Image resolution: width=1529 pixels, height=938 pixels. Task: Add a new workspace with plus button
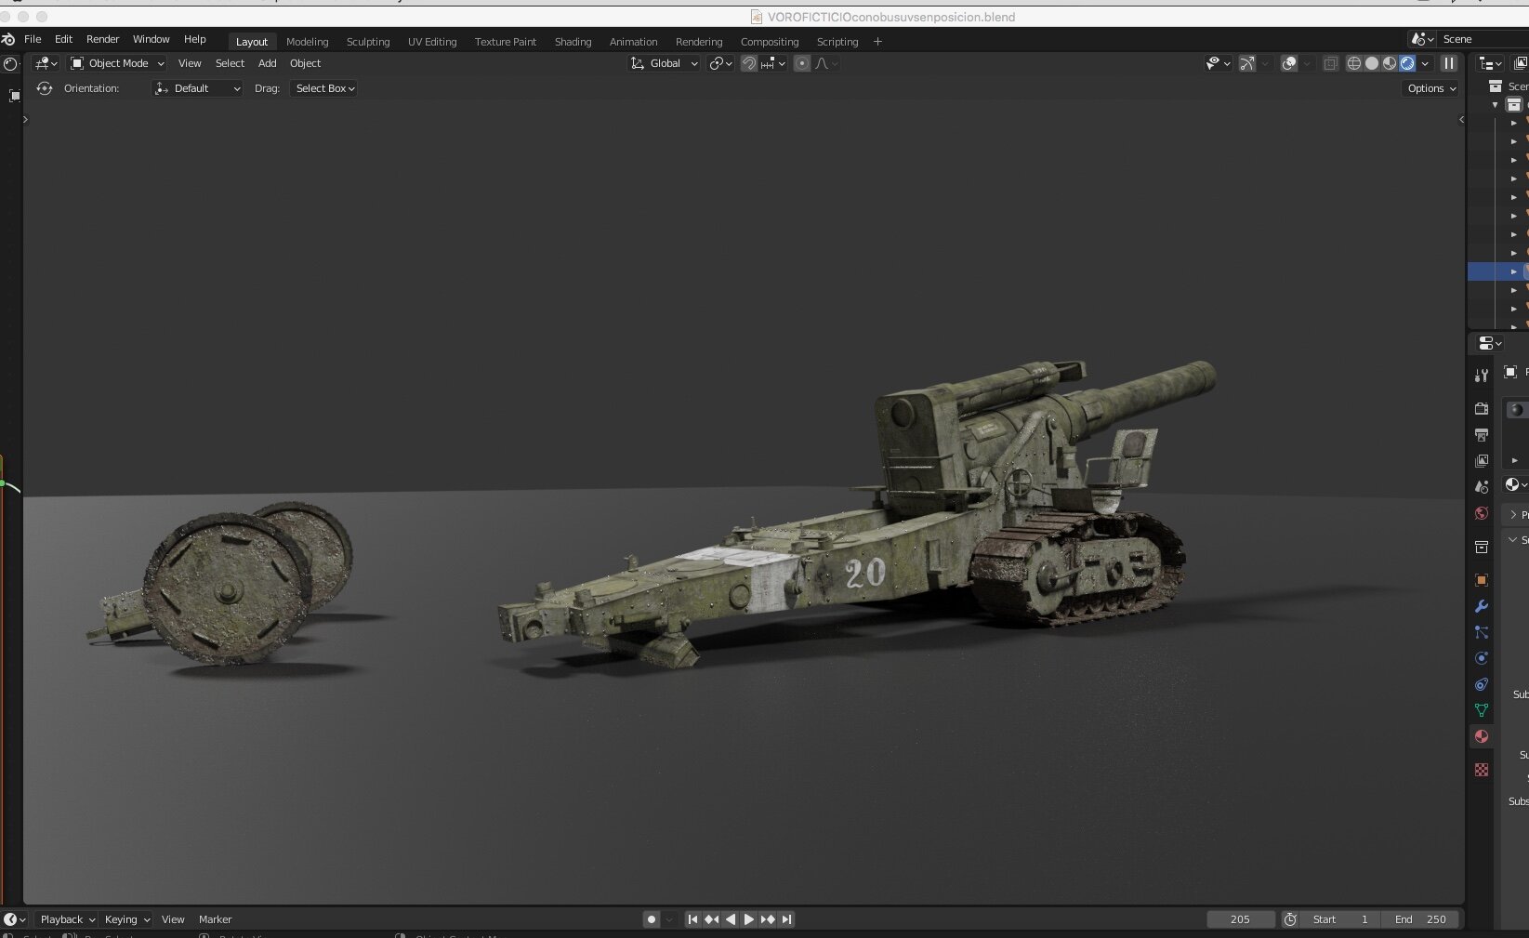tap(877, 42)
